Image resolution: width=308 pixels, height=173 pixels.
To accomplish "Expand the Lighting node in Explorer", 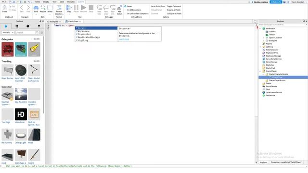I will tap(260, 47).
